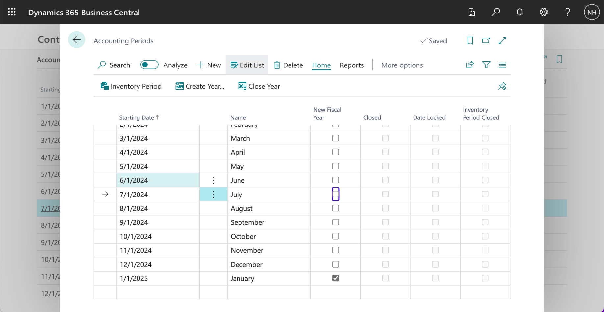Search the accounting periods list

(114, 65)
